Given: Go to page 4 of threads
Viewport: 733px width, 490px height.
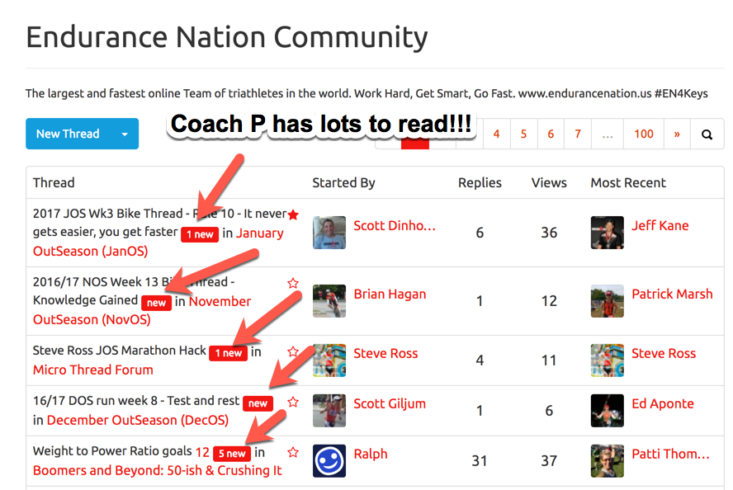Looking at the screenshot, I should pyautogui.click(x=496, y=134).
